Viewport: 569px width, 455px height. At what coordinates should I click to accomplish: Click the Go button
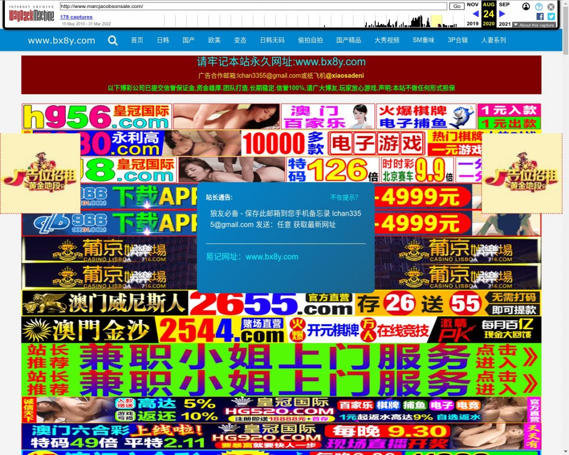[457, 6]
